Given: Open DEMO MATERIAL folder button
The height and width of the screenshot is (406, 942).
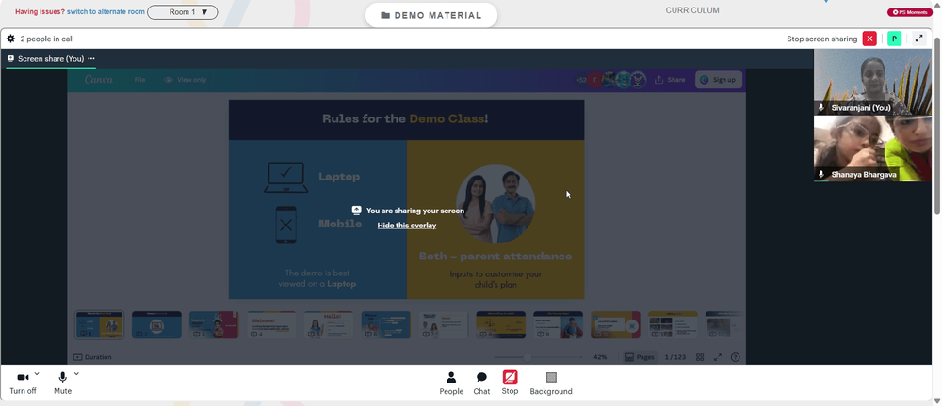Looking at the screenshot, I should (x=431, y=16).
